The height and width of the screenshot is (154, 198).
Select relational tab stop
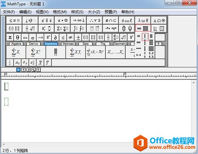(34, 70)
